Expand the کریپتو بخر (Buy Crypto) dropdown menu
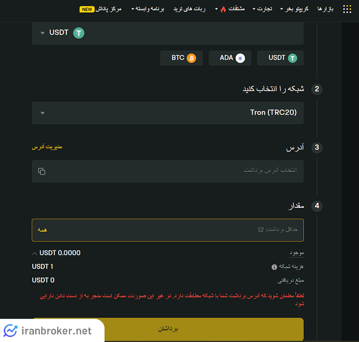 pos(294,9)
